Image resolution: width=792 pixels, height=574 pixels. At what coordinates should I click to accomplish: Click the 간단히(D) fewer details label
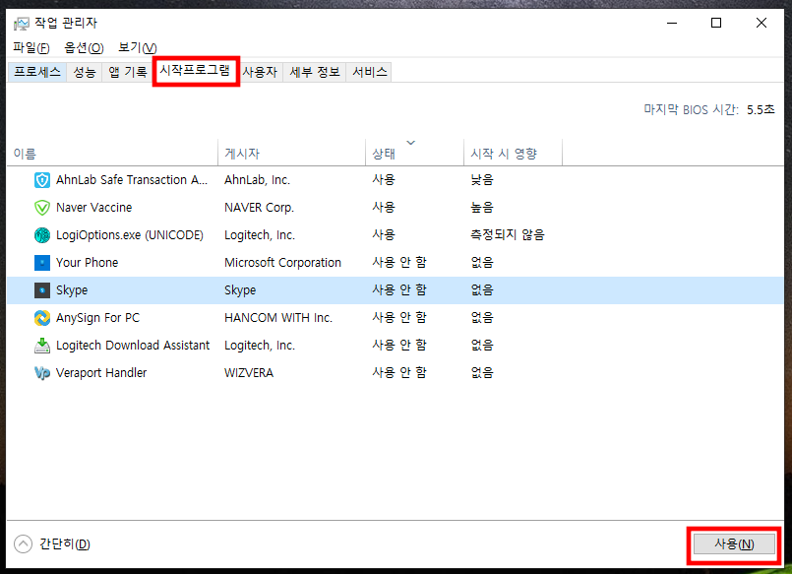pos(65,544)
